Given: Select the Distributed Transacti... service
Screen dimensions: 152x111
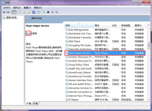Looking at the screenshot, I should [105, 37].
